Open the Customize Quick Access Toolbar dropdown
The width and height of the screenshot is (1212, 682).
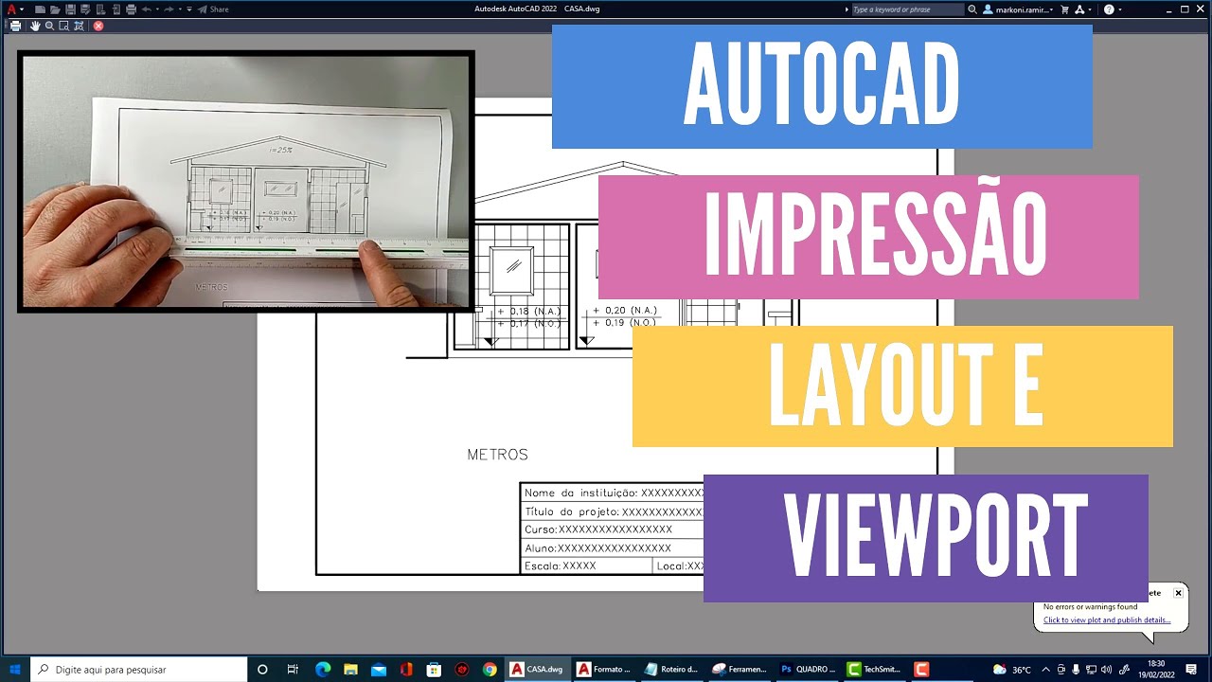pyautogui.click(x=189, y=9)
